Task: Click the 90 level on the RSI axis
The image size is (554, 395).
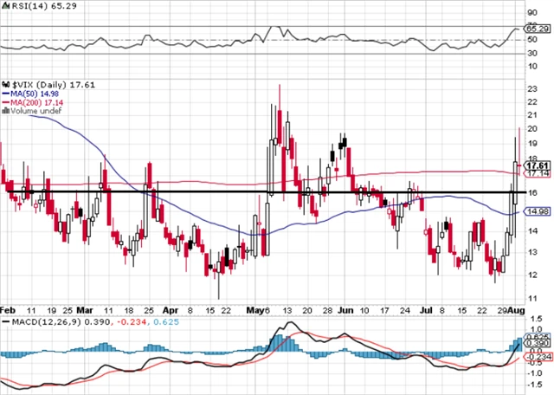Action: click(532, 15)
